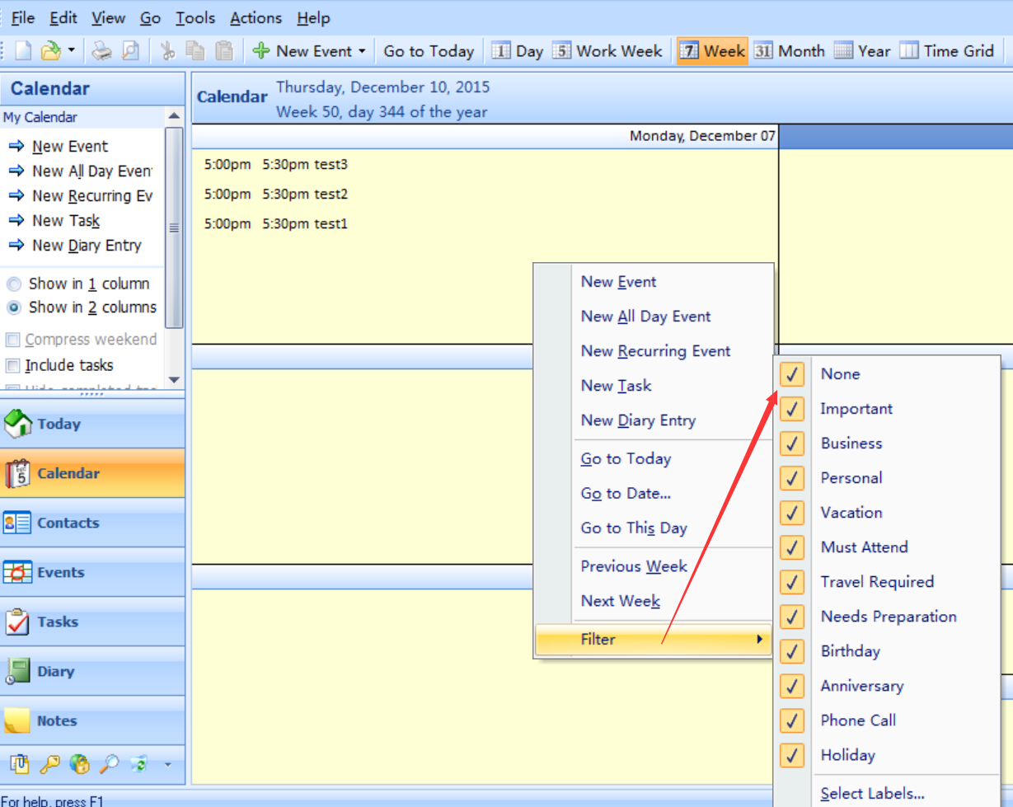Open the New Event dropdown arrow
The image size is (1013, 807).
(362, 51)
